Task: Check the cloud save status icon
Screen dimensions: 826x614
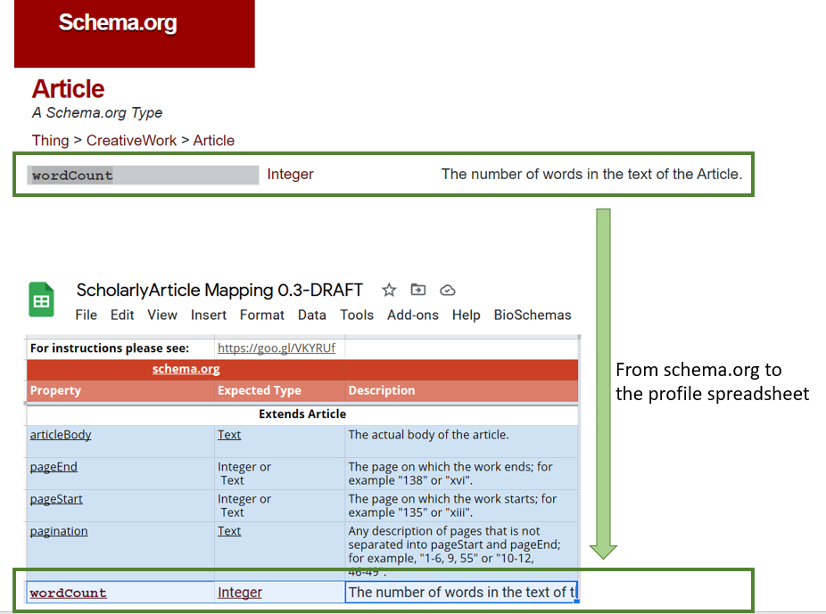Action: (447, 290)
